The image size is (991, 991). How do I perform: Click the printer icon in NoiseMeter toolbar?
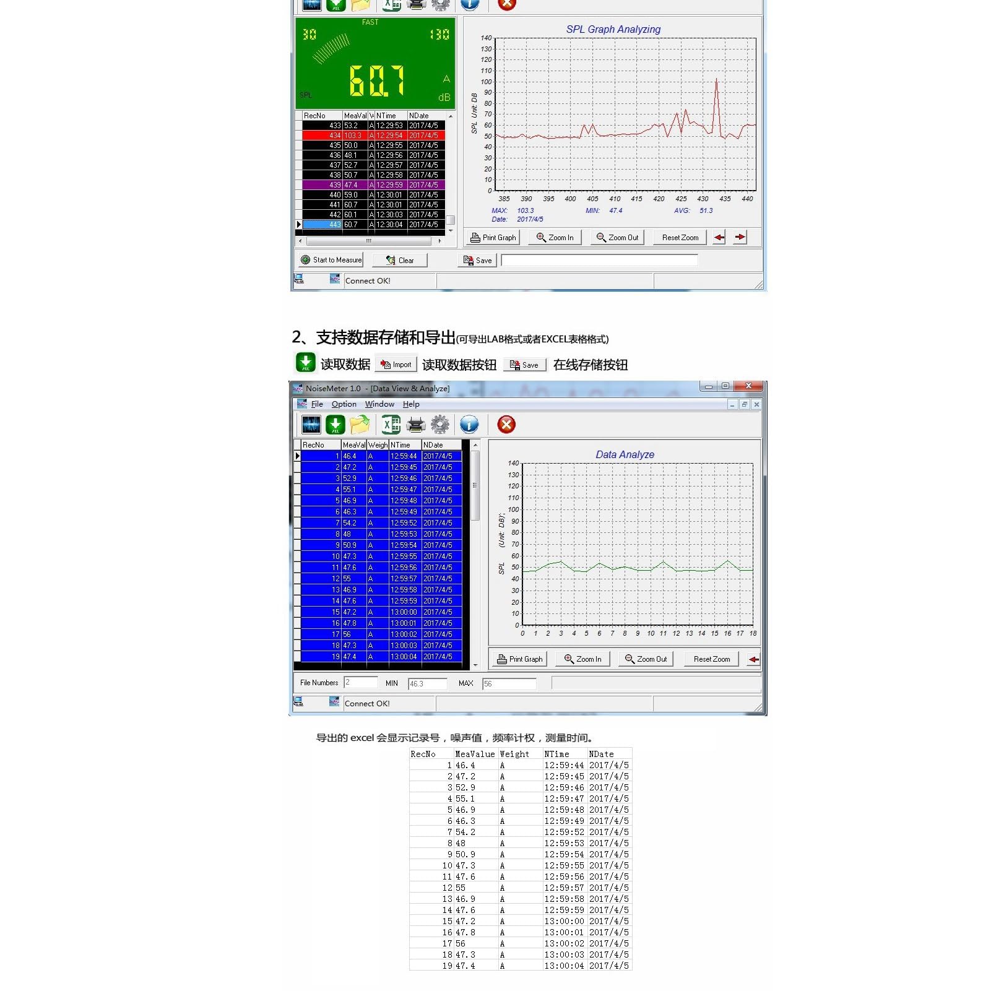tap(416, 425)
